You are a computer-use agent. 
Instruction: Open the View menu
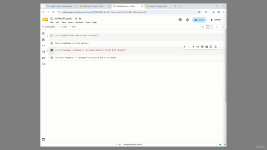(63, 22)
